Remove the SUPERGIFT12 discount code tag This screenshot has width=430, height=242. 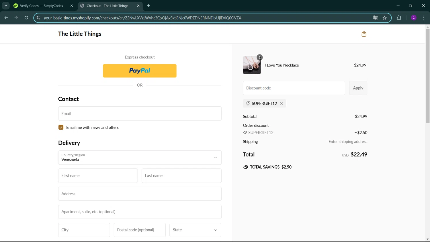pos(282,103)
